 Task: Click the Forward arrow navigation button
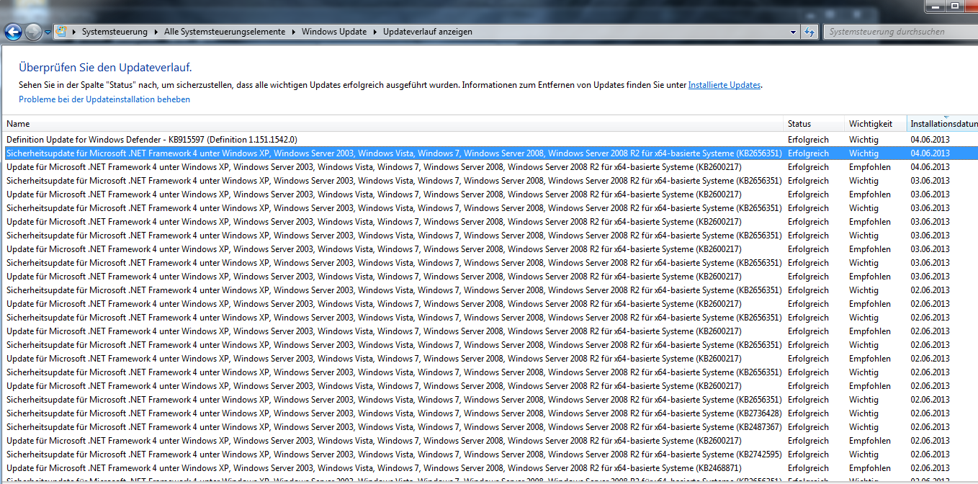pyautogui.click(x=33, y=32)
